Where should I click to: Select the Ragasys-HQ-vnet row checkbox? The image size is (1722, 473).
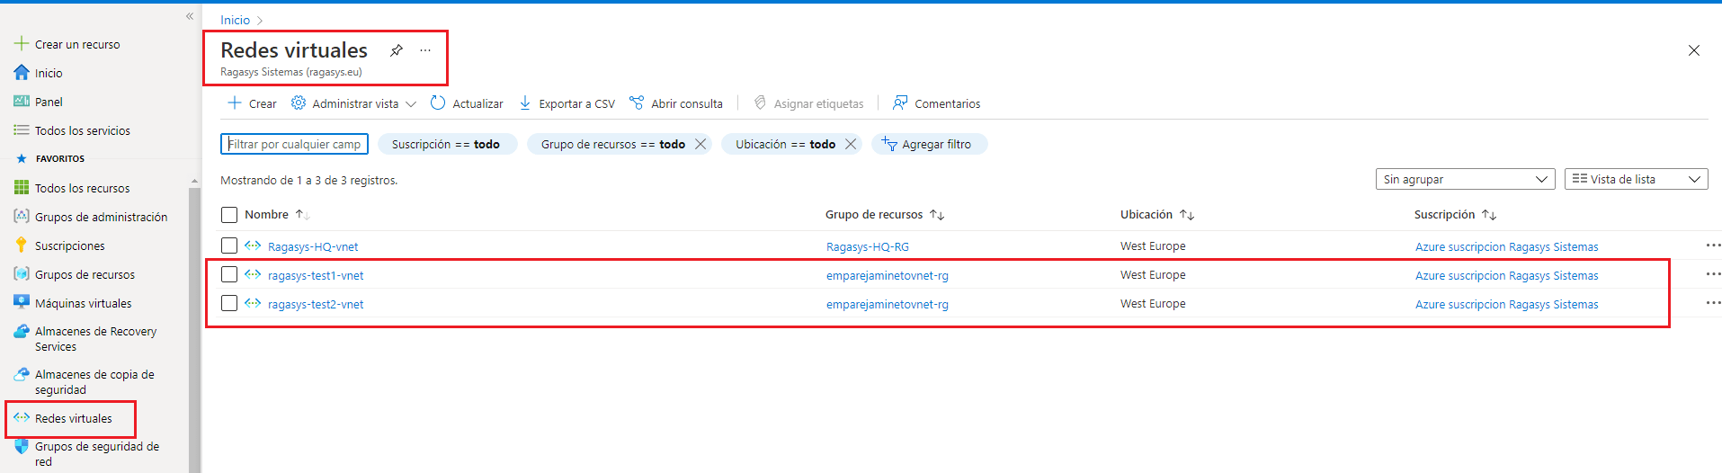coord(229,245)
